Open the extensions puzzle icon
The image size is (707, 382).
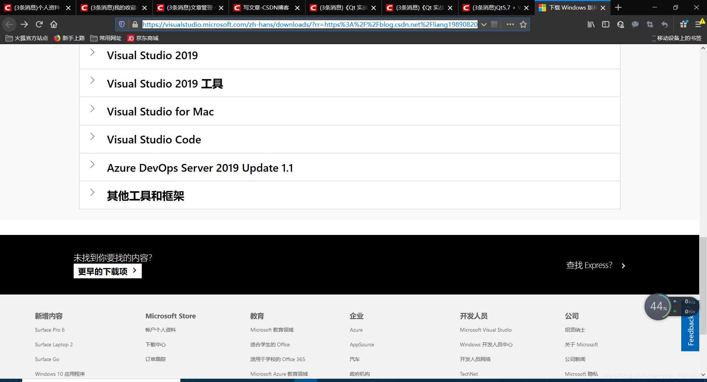tap(684, 24)
